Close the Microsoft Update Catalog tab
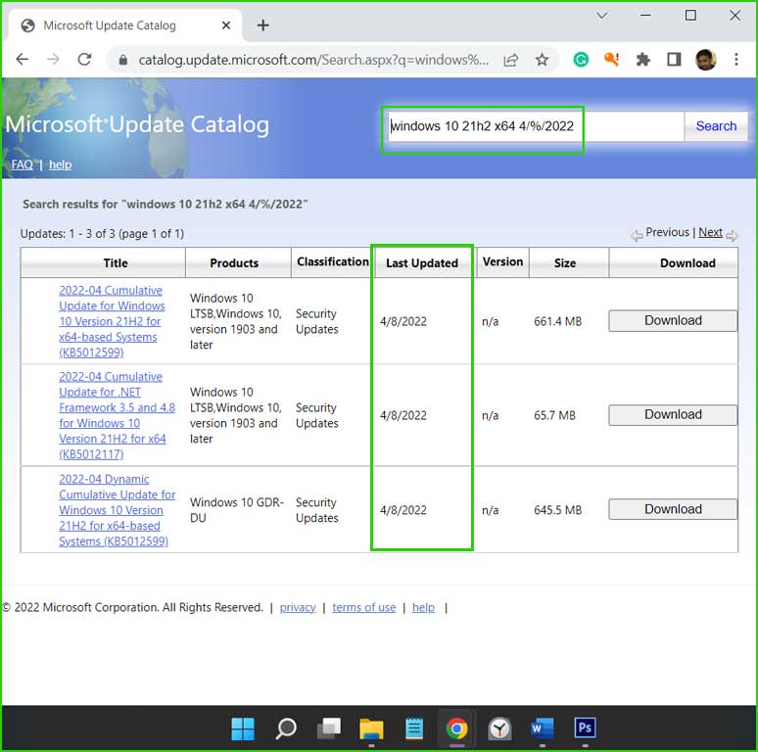This screenshot has width=758, height=752. coord(226,25)
